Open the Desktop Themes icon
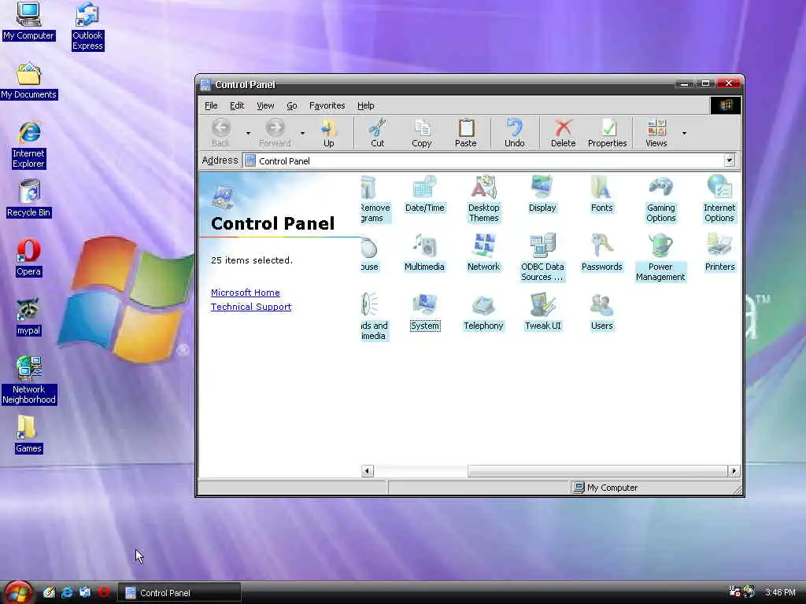 tap(484, 199)
